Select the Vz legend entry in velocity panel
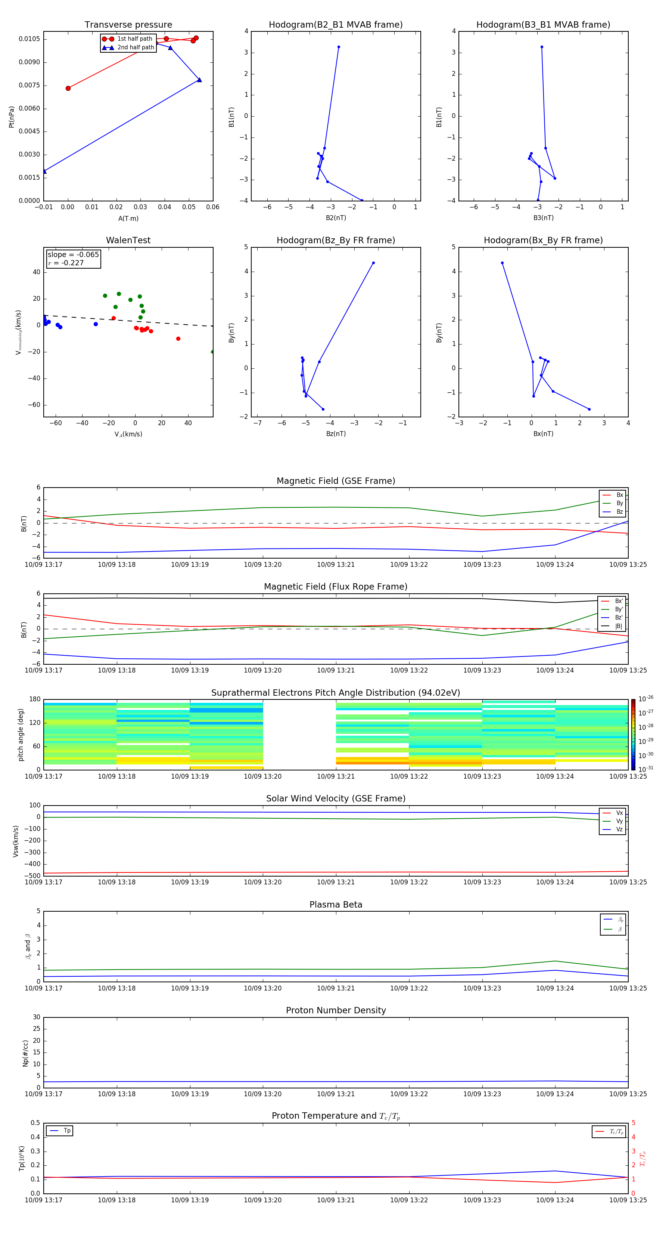Image resolution: width=672 pixels, height=1233 pixels. click(613, 829)
